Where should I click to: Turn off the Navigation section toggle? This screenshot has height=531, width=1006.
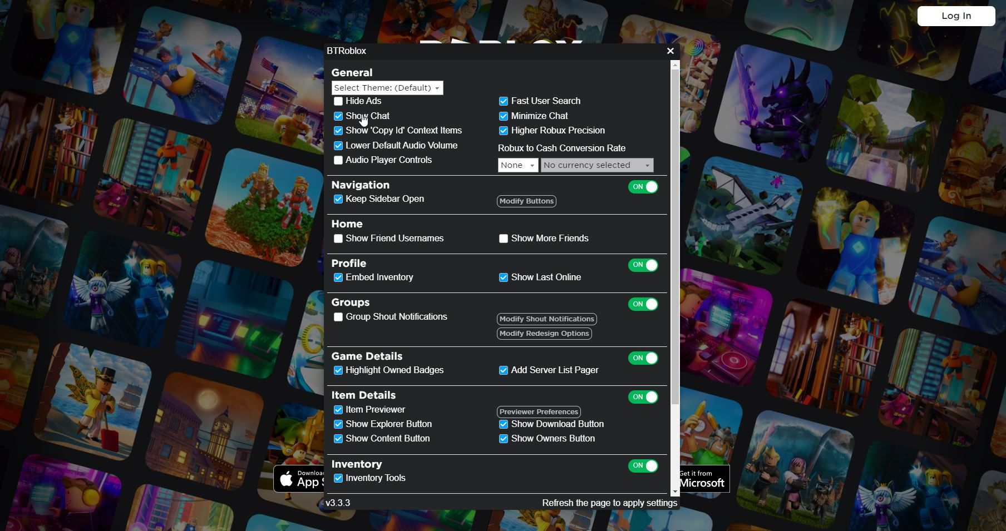point(643,187)
